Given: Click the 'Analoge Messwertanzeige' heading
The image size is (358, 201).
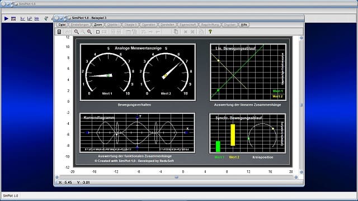Looking at the screenshot, I should tap(138, 49).
